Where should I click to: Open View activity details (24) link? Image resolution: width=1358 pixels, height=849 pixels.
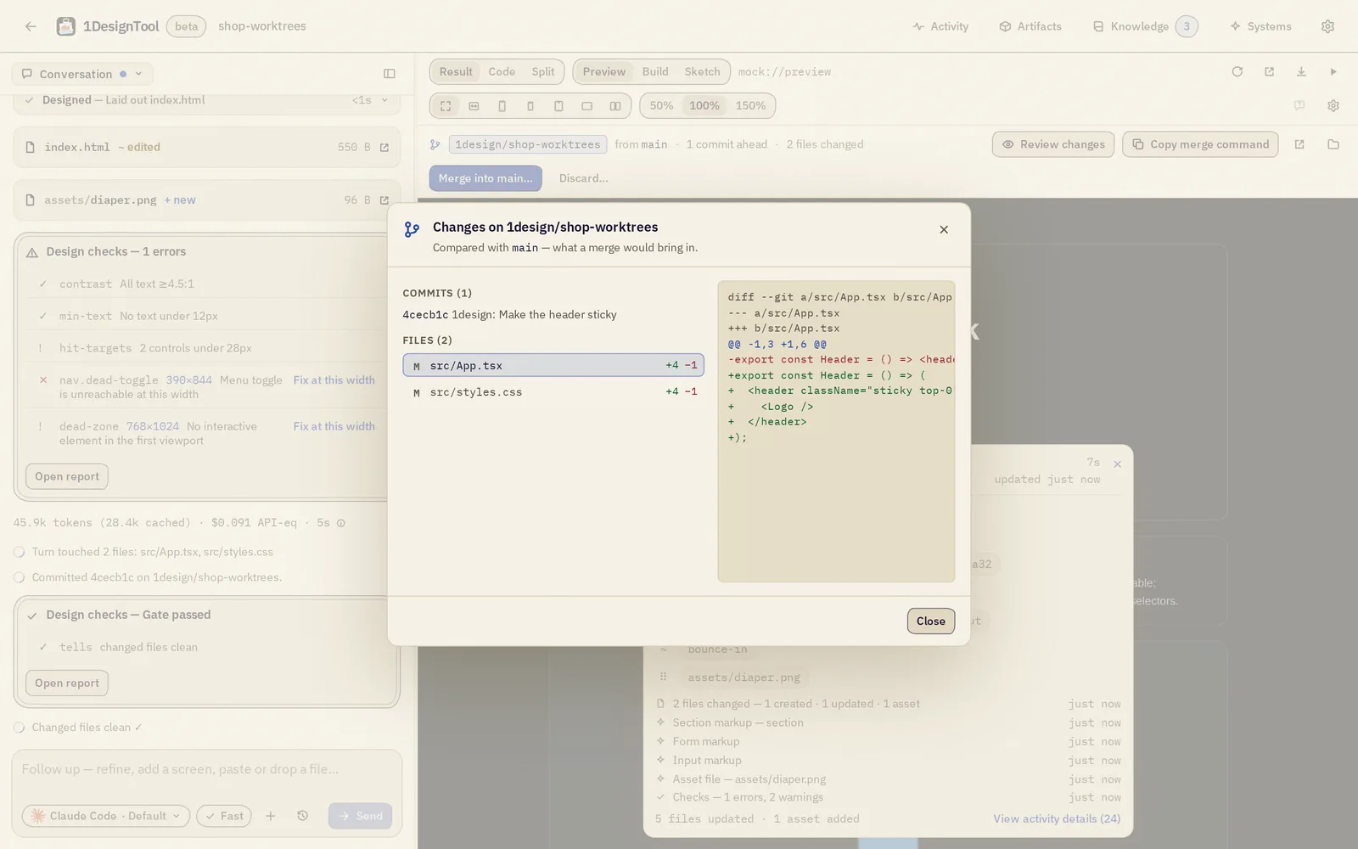click(1057, 819)
